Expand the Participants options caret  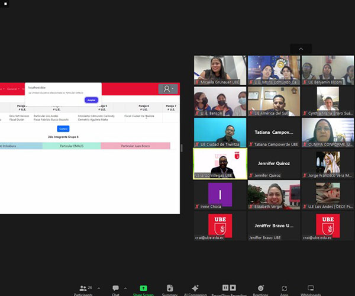tap(99, 288)
